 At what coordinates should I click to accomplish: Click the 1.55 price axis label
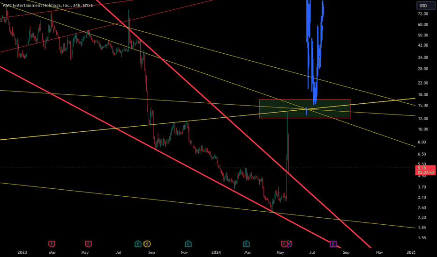point(422,238)
